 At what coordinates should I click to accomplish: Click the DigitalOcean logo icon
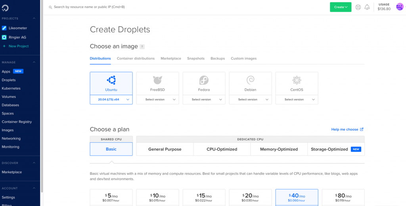[5, 8]
